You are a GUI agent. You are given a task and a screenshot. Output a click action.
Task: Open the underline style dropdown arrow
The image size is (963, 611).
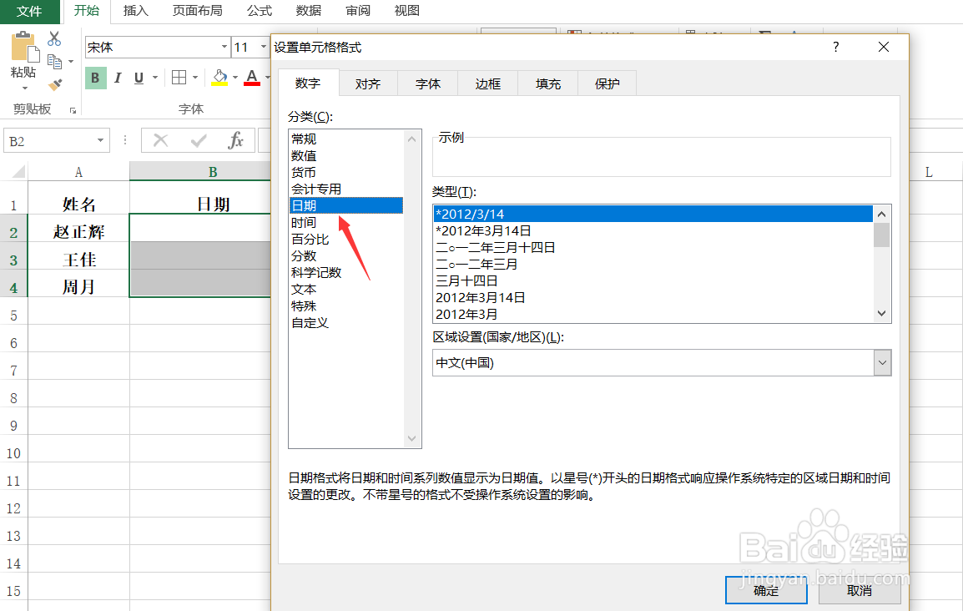tap(154, 78)
